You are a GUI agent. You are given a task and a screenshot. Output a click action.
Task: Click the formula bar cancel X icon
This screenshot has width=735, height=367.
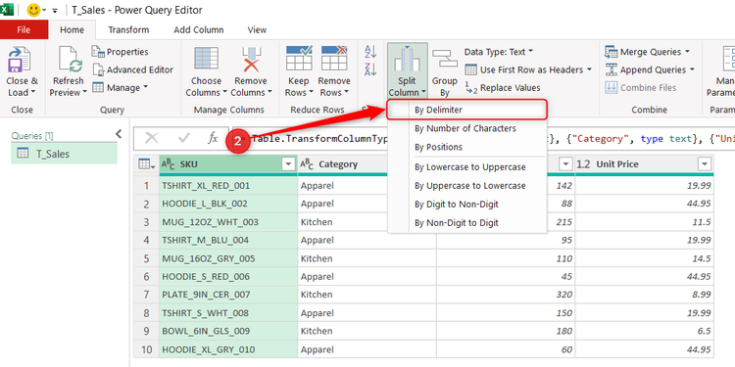click(151, 138)
